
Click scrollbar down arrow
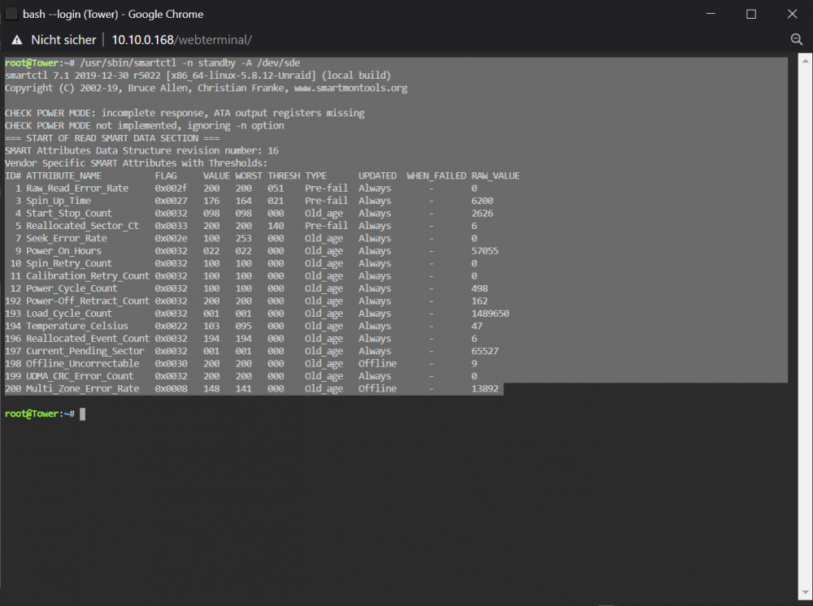coord(805,592)
